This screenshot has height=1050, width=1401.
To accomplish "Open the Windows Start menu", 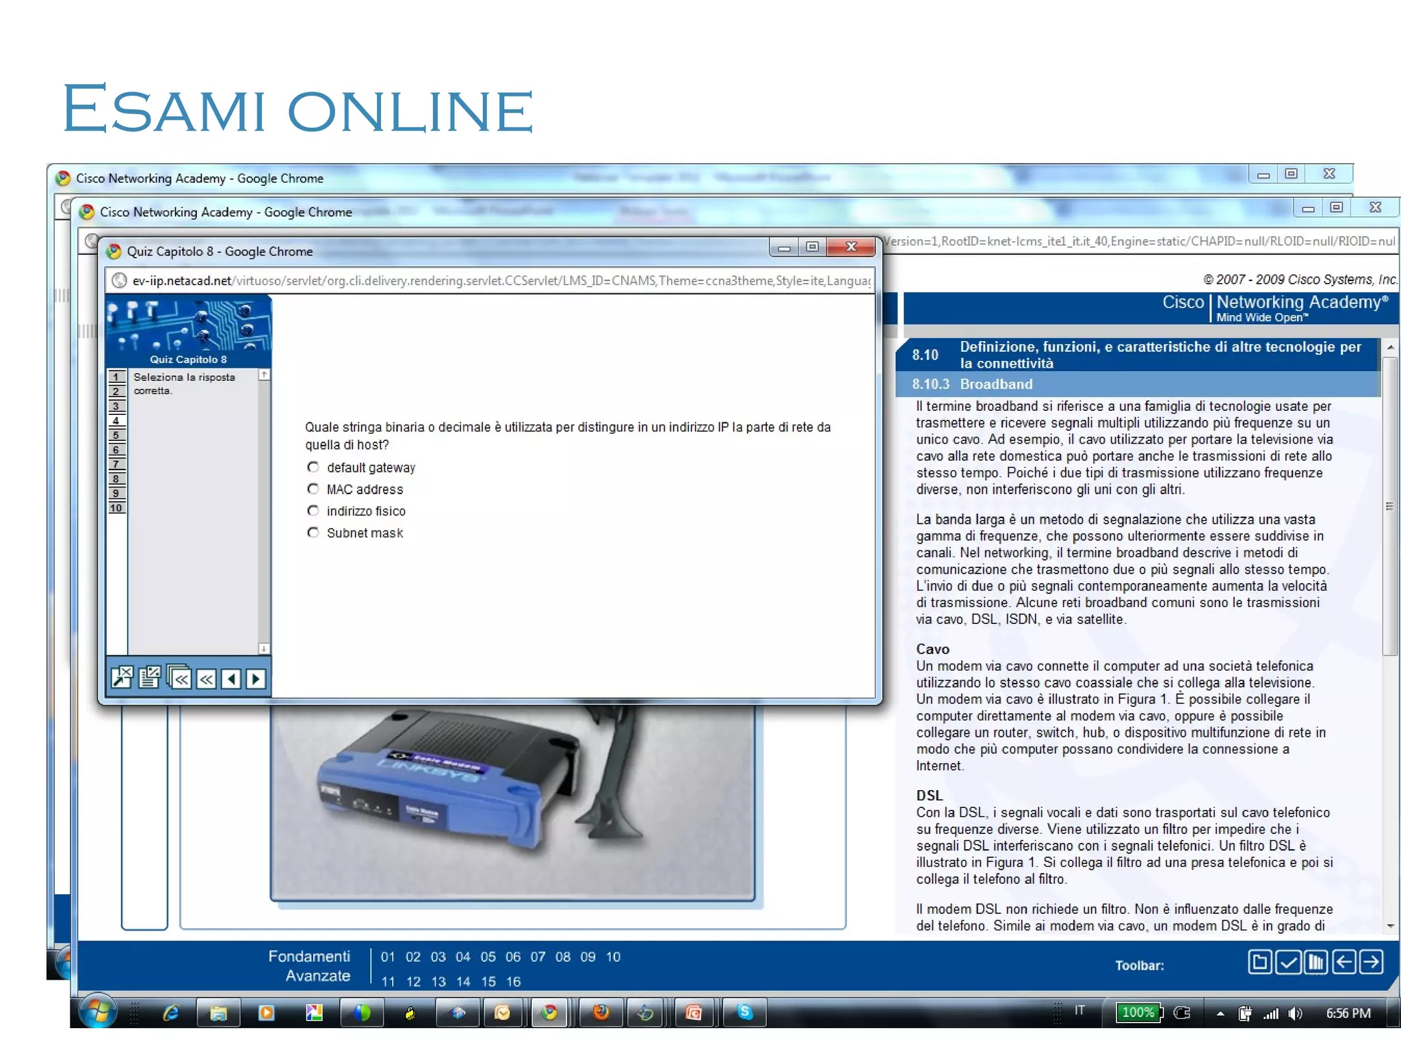I will [98, 1011].
